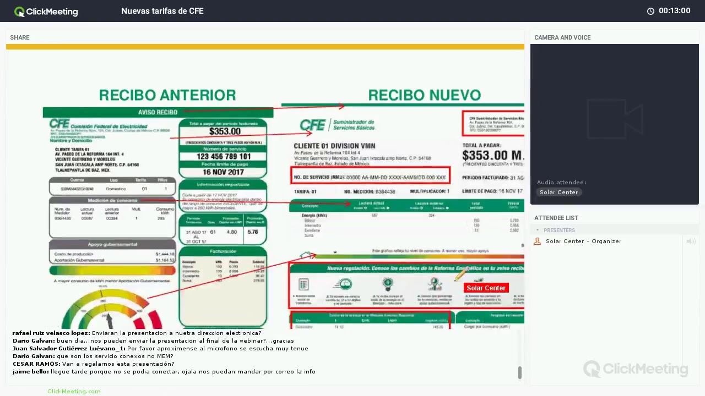
Task: Click the AVISO RECIBO banner
Action: click(x=158, y=112)
